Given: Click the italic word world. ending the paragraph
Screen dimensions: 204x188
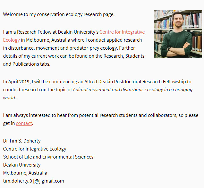Looking at the screenshot, I should [10, 98].
